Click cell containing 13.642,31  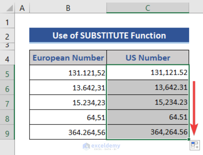point(68,87)
